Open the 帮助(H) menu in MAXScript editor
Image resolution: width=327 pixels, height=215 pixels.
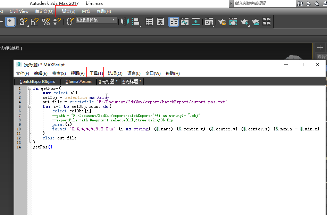point(173,73)
